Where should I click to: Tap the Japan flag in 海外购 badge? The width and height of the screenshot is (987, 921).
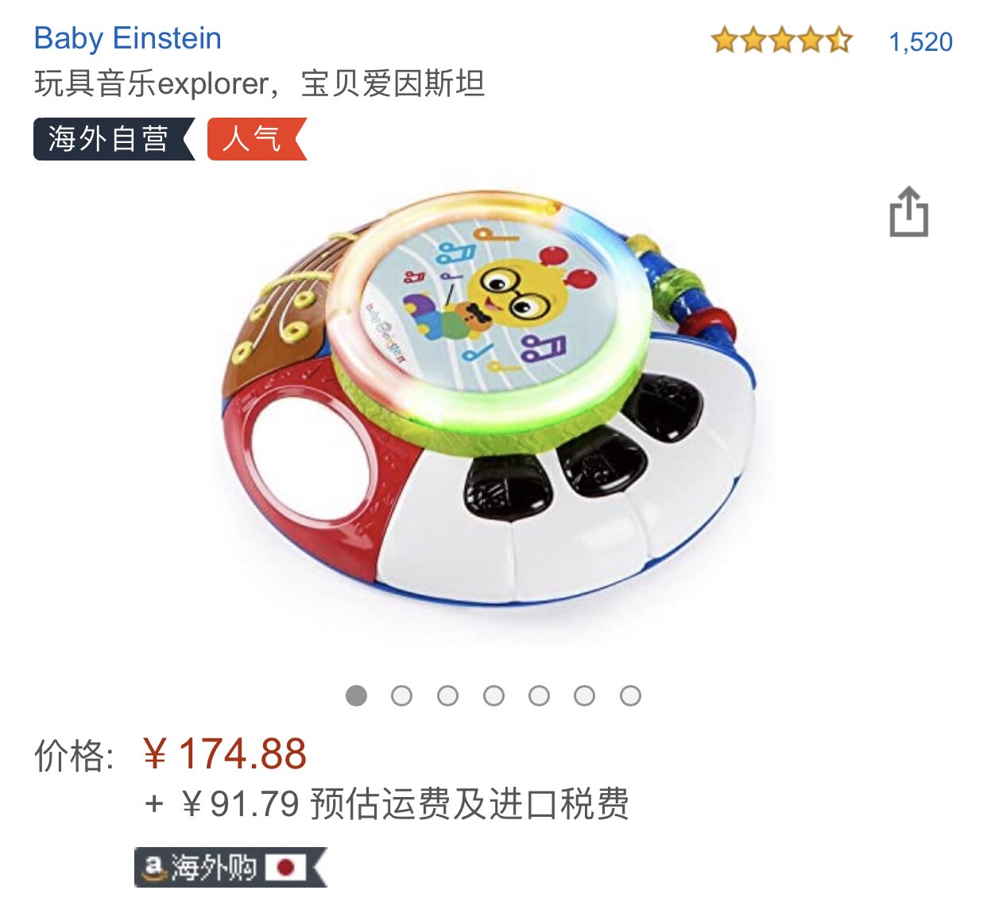click(x=285, y=867)
